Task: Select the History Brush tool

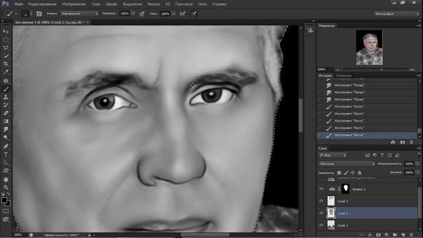Action: pos(6,105)
